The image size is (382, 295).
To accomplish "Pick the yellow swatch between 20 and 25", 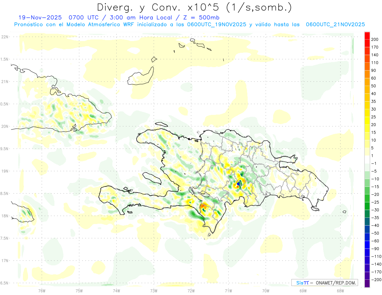I will pyautogui.click(x=367, y=121).
